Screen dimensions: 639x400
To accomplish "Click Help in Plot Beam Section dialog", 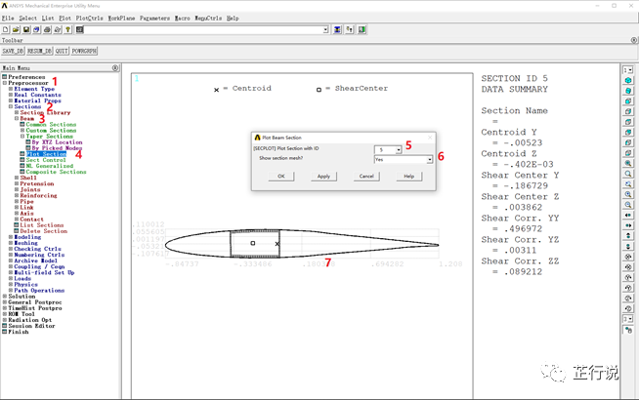I will pyautogui.click(x=409, y=177).
